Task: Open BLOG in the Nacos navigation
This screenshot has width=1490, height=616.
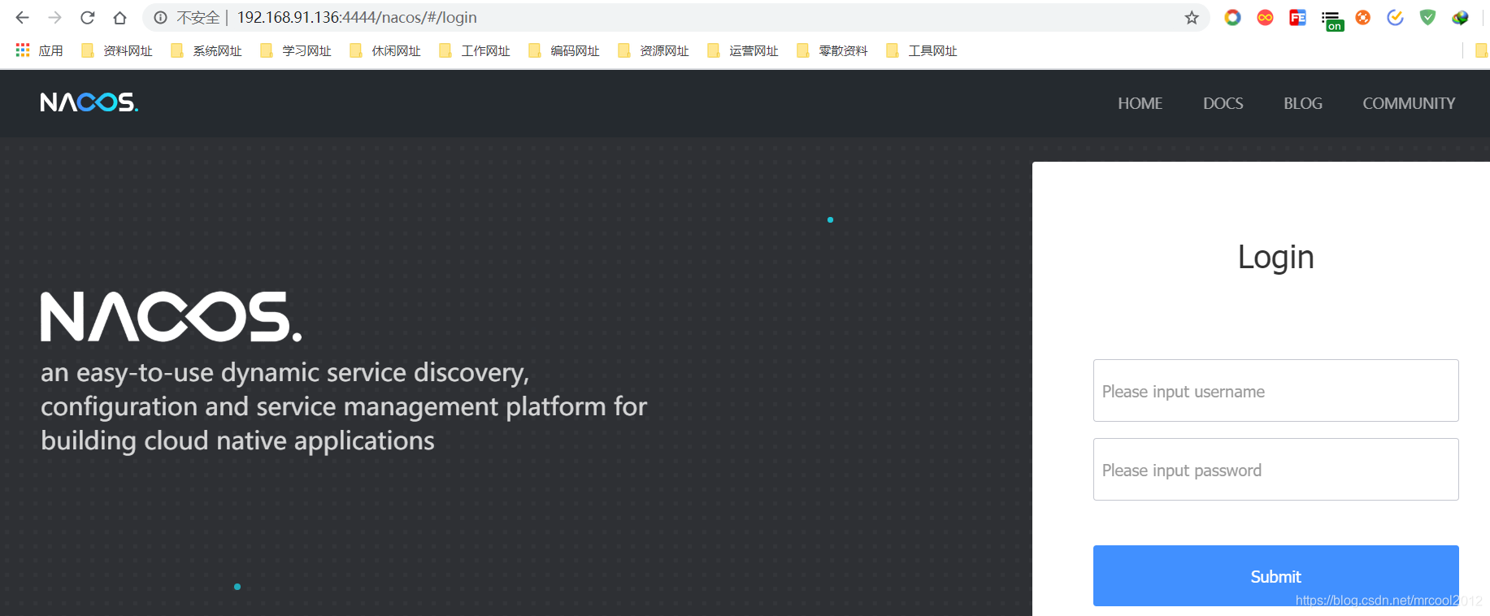Action: [x=1302, y=103]
